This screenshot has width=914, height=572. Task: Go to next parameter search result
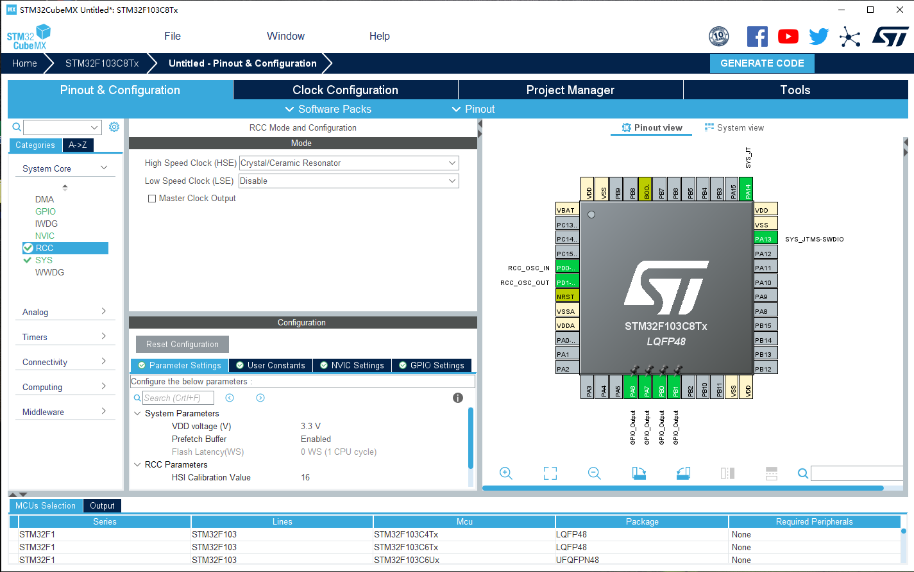click(x=260, y=398)
